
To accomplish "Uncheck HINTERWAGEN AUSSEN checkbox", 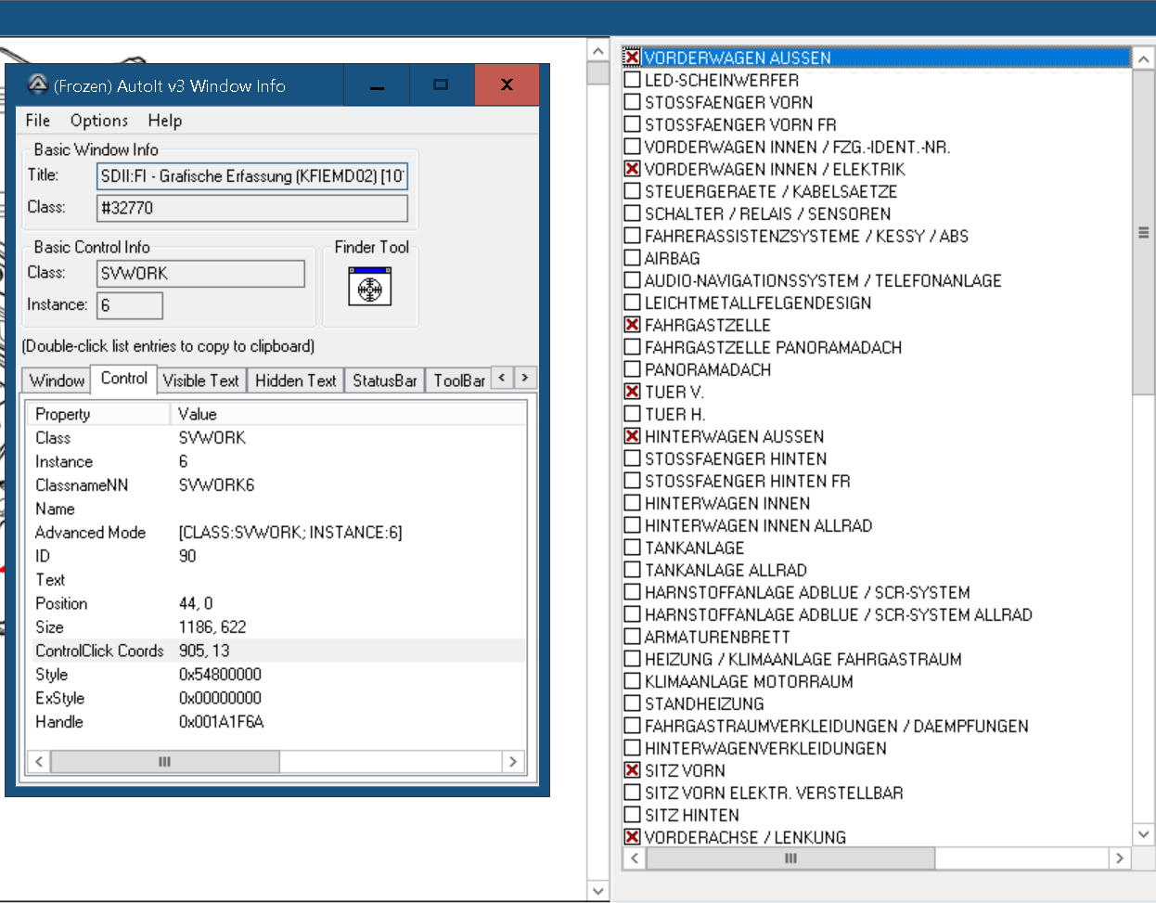I will point(632,436).
